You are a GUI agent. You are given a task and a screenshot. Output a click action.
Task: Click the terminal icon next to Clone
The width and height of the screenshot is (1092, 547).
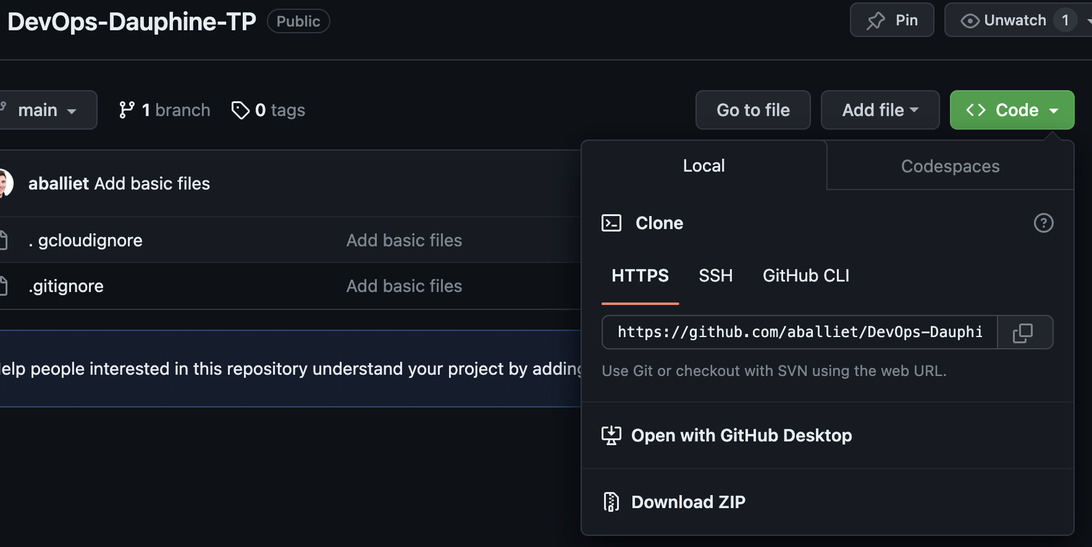tap(611, 223)
